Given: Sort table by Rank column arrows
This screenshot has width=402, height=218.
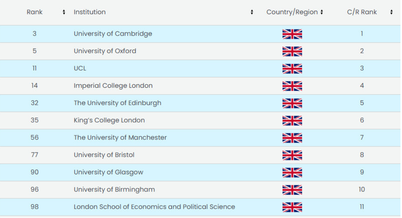Looking at the screenshot, I should coord(64,12).
